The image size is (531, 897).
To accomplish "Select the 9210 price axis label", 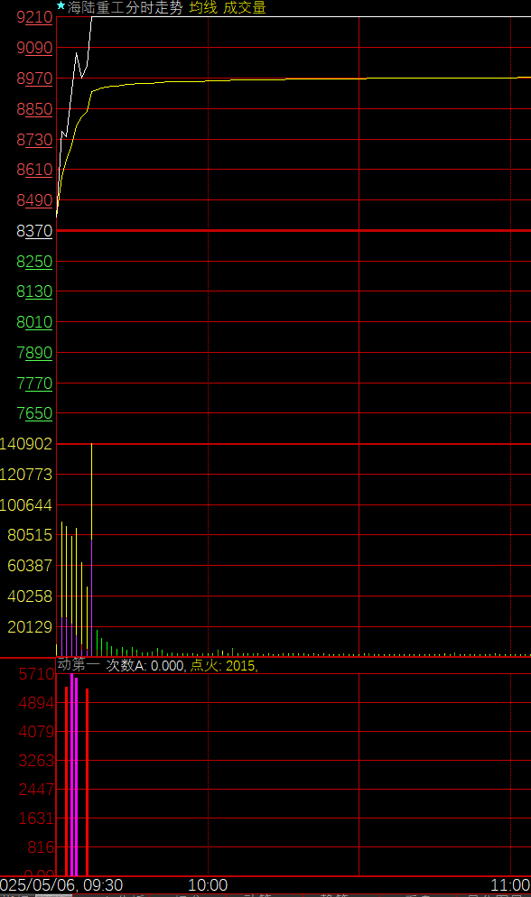I will click(x=35, y=18).
